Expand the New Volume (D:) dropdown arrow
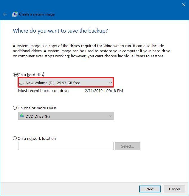 click(x=110, y=83)
